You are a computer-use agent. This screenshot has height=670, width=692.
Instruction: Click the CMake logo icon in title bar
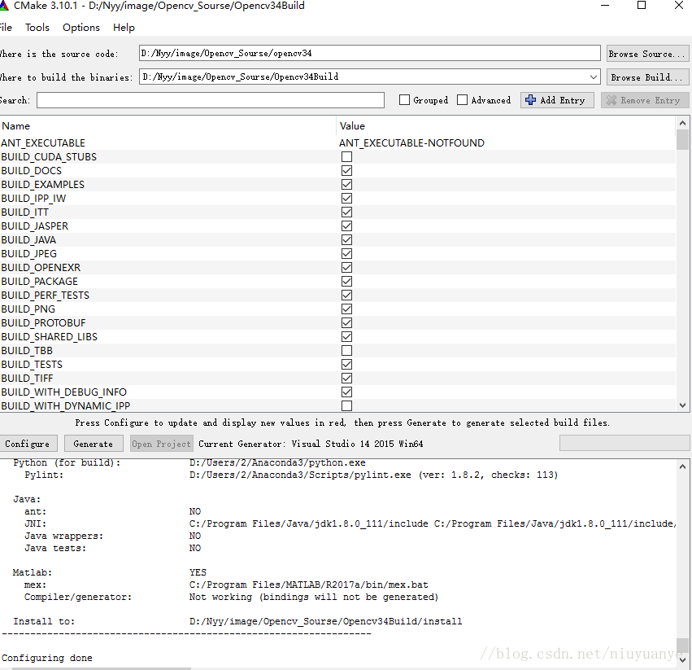click(3, 6)
